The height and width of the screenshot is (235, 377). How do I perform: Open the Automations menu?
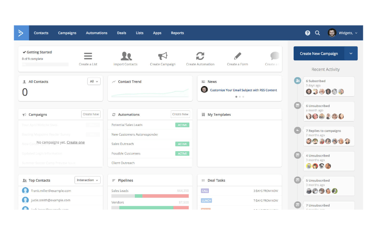tap(97, 33)
